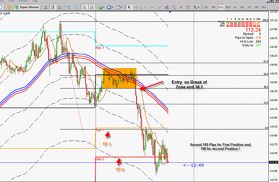Click the 'Hi to Low 304' line
The width and height of the screenshot is (279, 182).
(x=250, y=41)
